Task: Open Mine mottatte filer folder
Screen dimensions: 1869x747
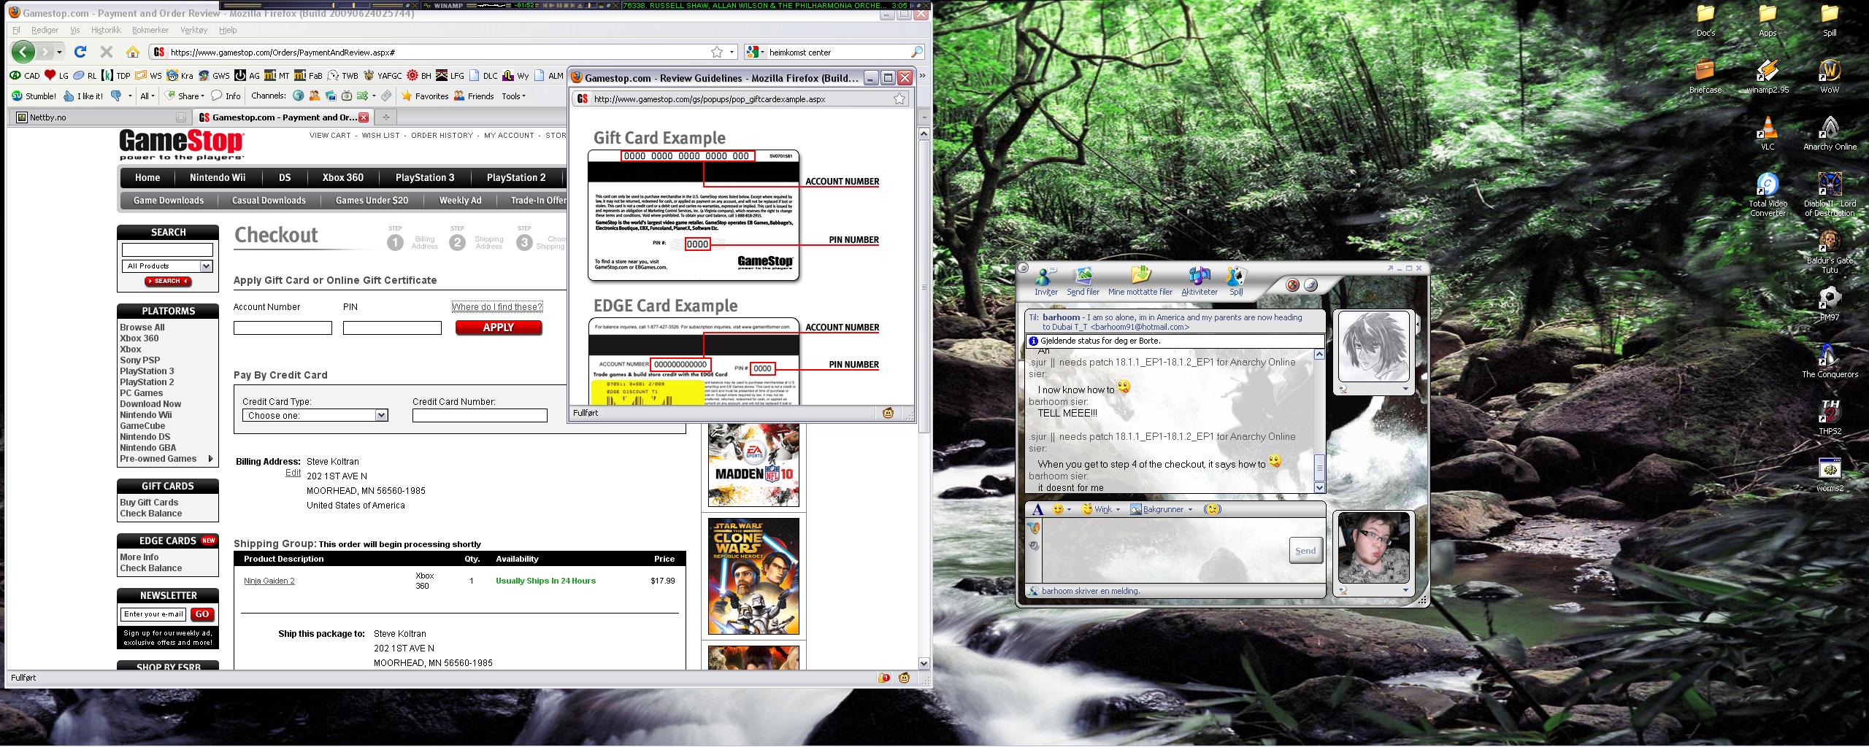Action: (x=1140, y=282)
